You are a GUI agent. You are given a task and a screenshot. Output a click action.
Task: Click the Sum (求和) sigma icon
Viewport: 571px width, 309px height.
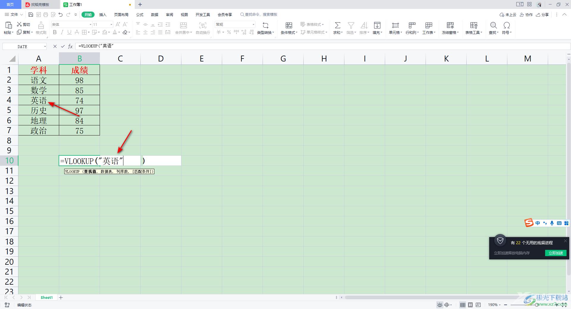tap(338, 25)
